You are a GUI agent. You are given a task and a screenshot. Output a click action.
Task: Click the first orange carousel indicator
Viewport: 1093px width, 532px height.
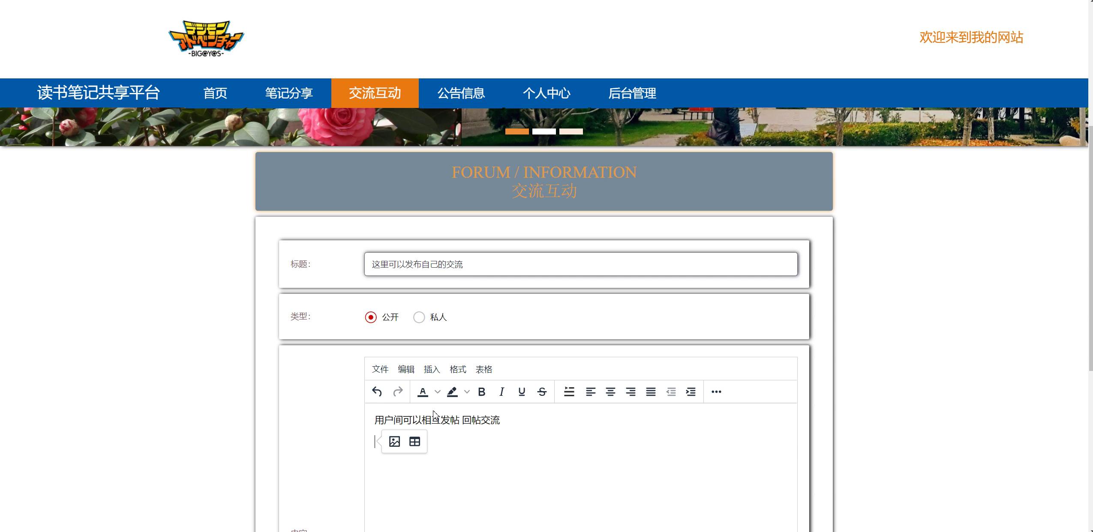coord(516,132)
